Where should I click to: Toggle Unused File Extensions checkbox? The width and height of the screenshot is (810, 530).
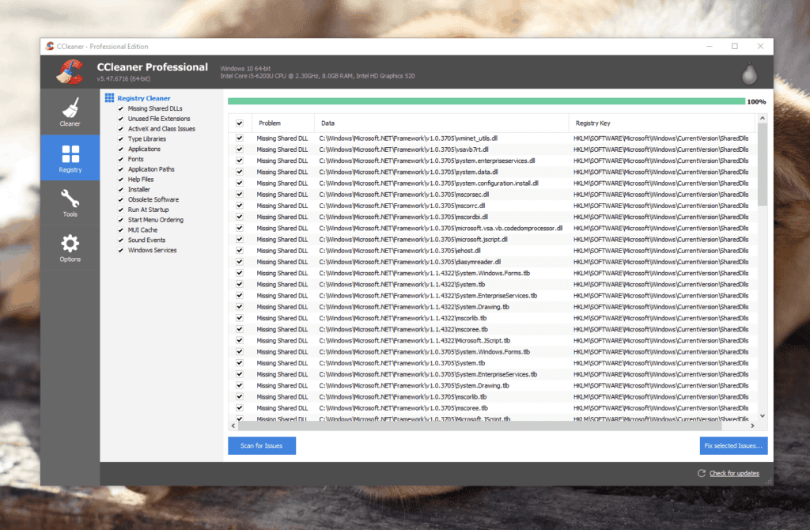[x=121, y=119]
